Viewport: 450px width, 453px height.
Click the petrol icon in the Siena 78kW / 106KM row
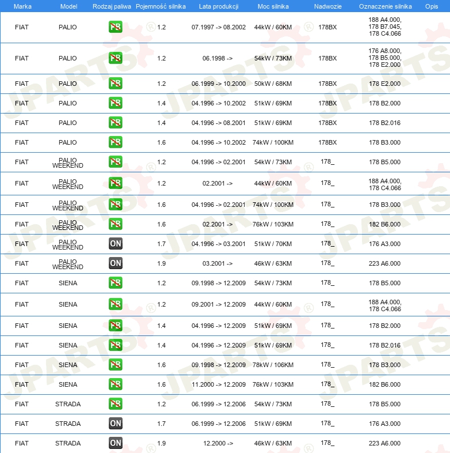tap(115, 365)
